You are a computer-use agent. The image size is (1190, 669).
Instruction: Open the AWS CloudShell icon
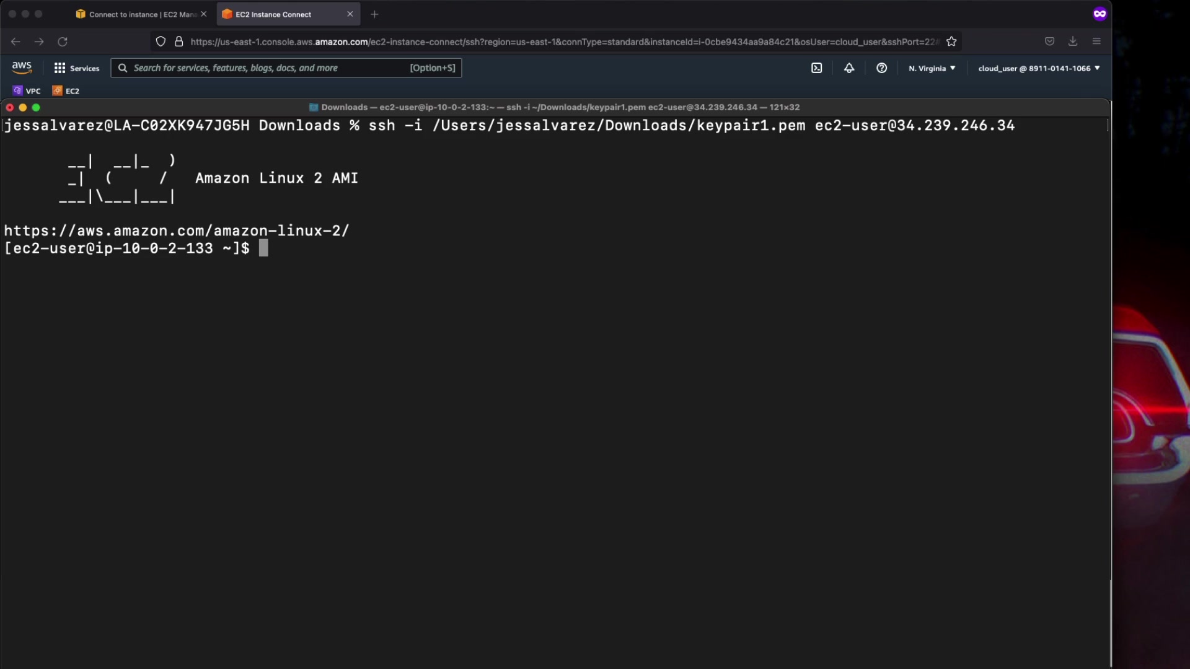pyautogui.click(x=816, y=68)
